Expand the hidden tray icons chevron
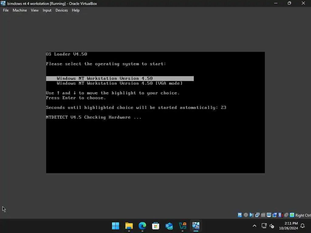Viewport: 311px width, 233px height. tap(255, 226)
